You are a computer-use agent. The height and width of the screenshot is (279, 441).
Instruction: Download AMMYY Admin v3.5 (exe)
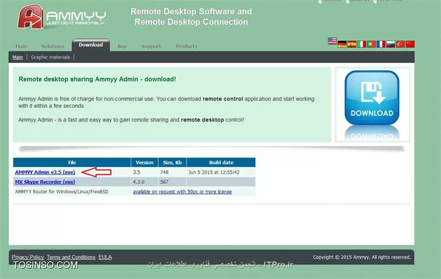click(x=45, y=172)
